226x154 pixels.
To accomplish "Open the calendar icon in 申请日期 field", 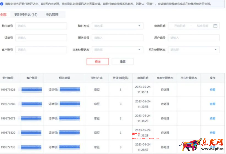I will coord(215,26).
